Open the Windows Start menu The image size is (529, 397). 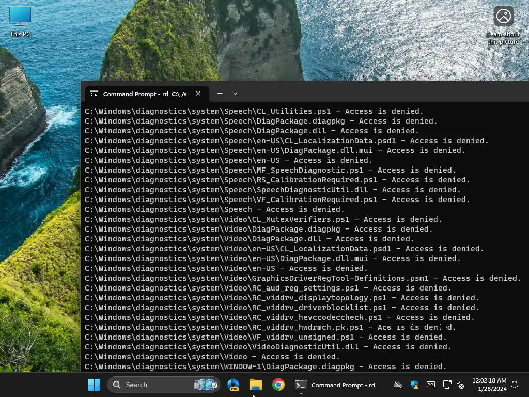[94, 385]
